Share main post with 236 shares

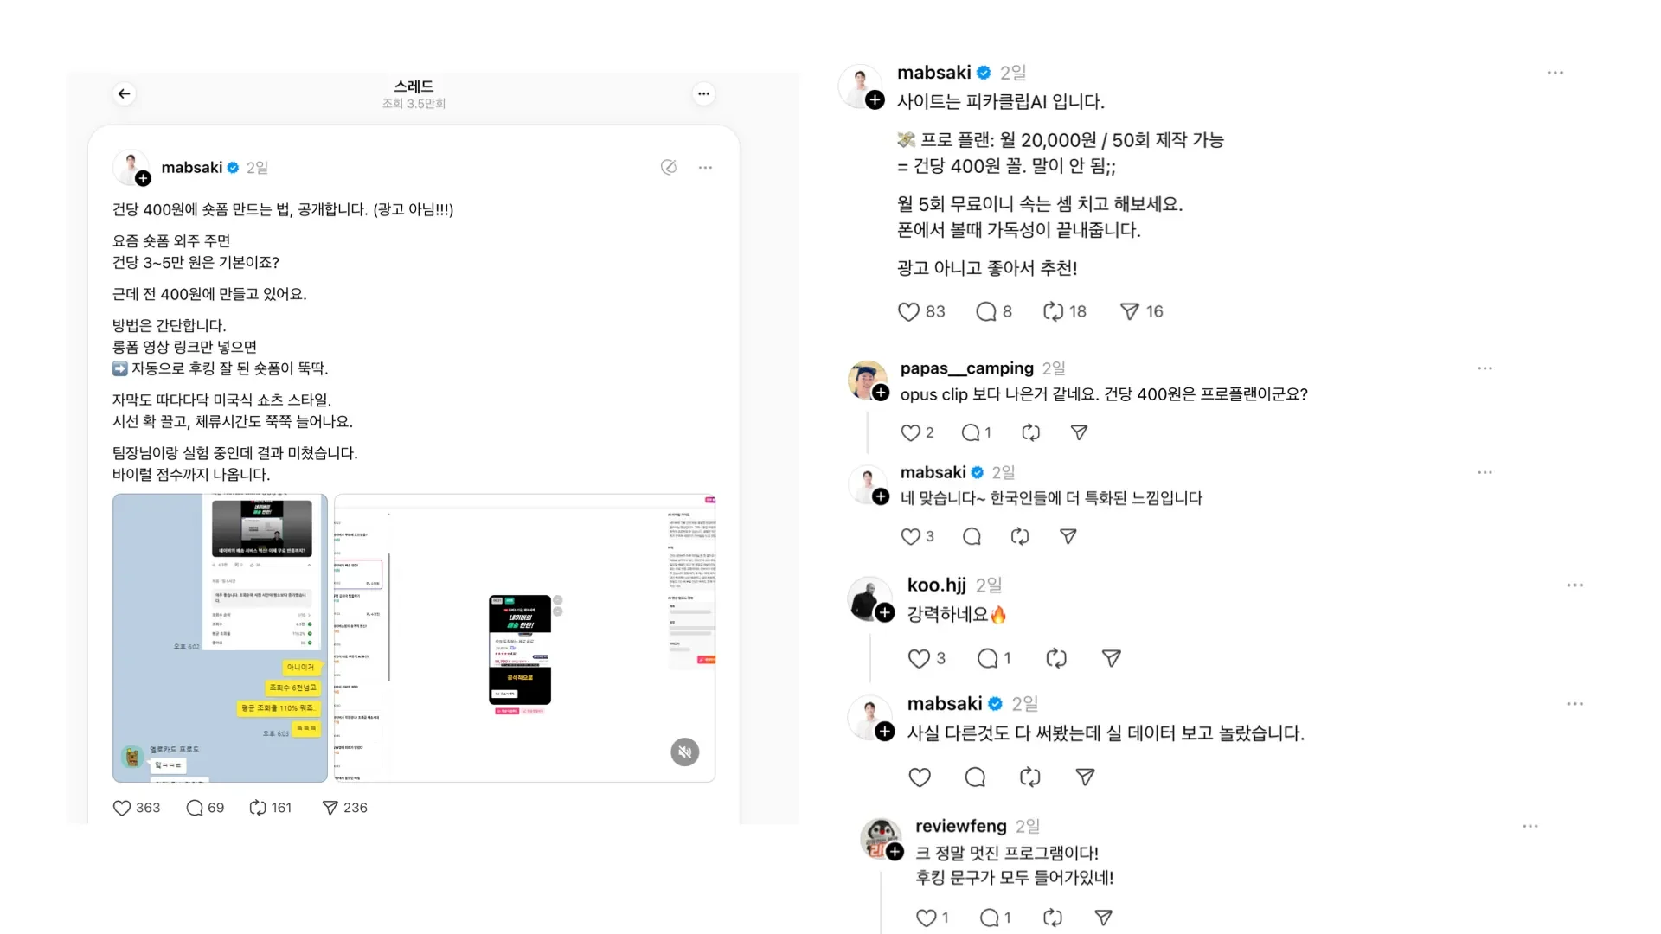[330, 808]
